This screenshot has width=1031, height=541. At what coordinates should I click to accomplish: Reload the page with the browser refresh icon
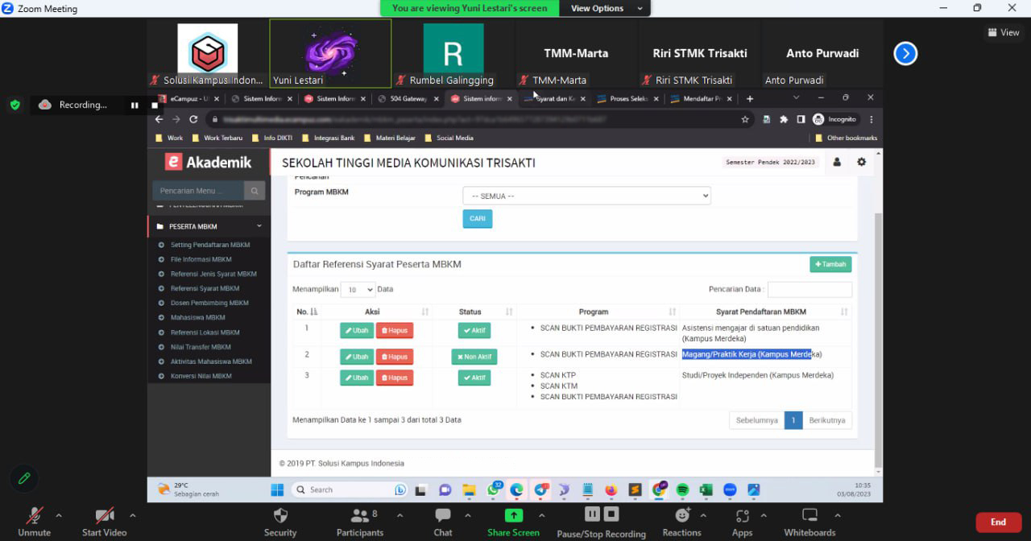click(x=195, y=119)
